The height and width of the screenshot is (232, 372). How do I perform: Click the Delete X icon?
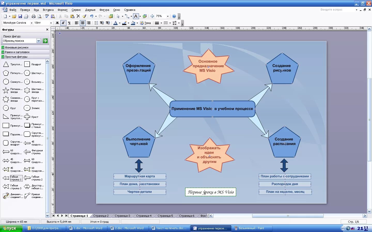(78, 16)
